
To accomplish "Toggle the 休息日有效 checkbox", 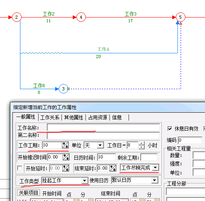I will point(170,129).
